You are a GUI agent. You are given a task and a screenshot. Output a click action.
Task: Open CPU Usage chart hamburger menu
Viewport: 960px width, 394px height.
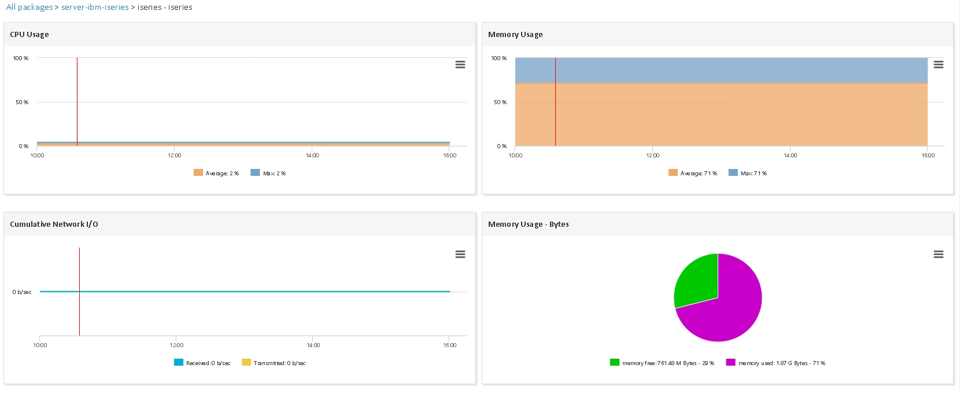(460, 65)
